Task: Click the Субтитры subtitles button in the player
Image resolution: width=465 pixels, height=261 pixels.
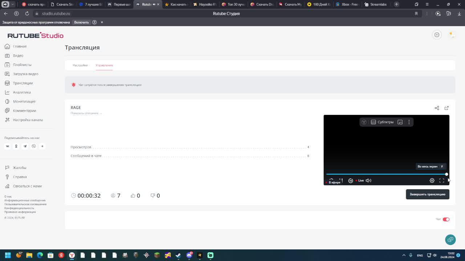Action: click(382, 122)
